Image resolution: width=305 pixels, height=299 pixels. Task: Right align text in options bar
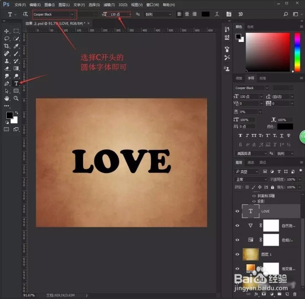194,14
